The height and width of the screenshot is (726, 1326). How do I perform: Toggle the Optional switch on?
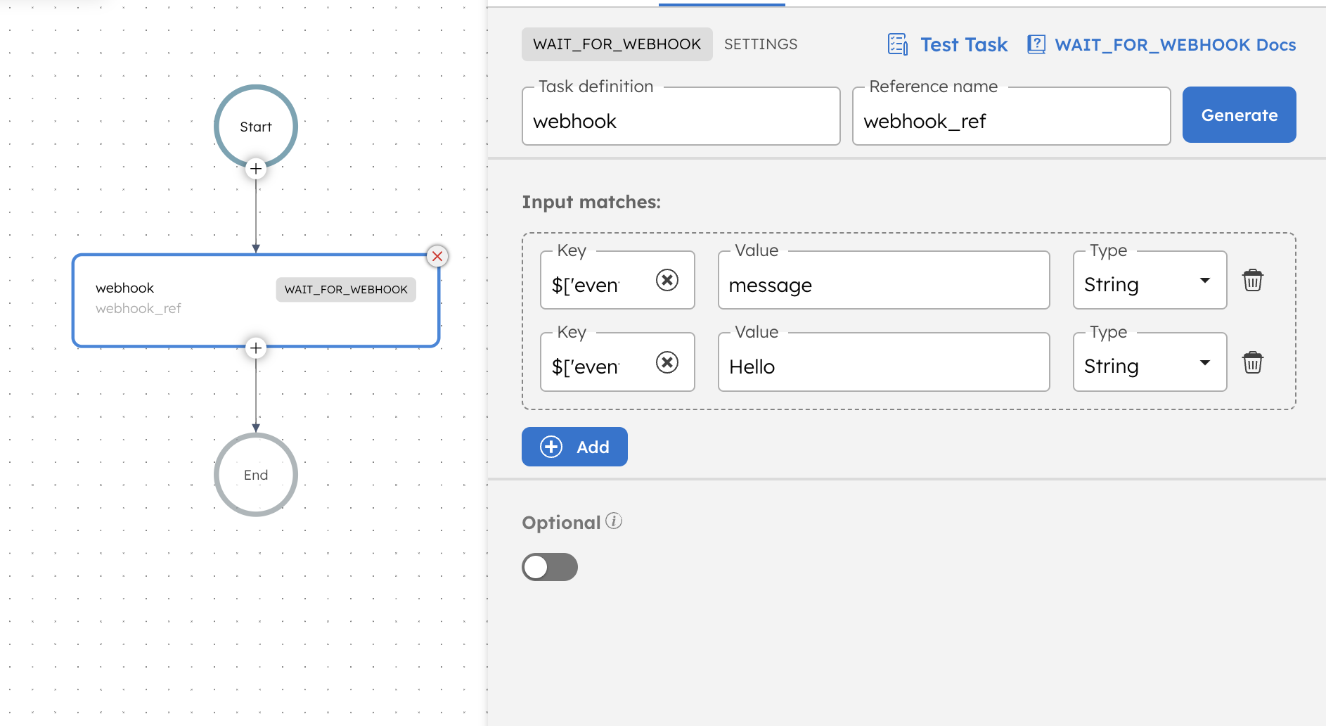(x=550, y=567)
